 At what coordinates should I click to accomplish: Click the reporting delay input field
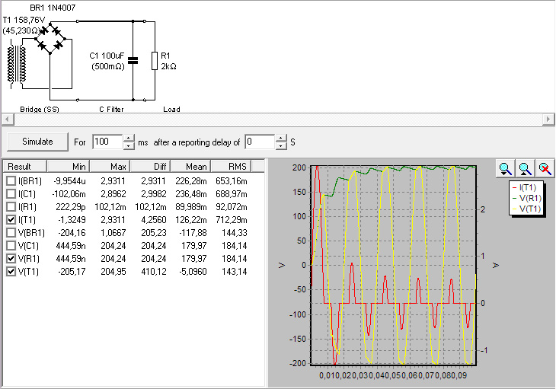click(x=259, y=142)
